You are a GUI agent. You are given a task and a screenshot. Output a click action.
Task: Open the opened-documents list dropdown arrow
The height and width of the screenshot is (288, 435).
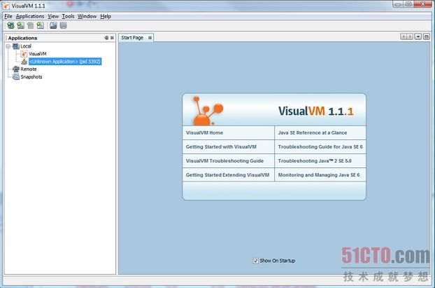[x=418, y=36]
